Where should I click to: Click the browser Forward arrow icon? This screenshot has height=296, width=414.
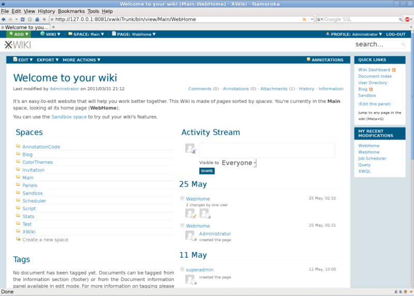point(10,19)
